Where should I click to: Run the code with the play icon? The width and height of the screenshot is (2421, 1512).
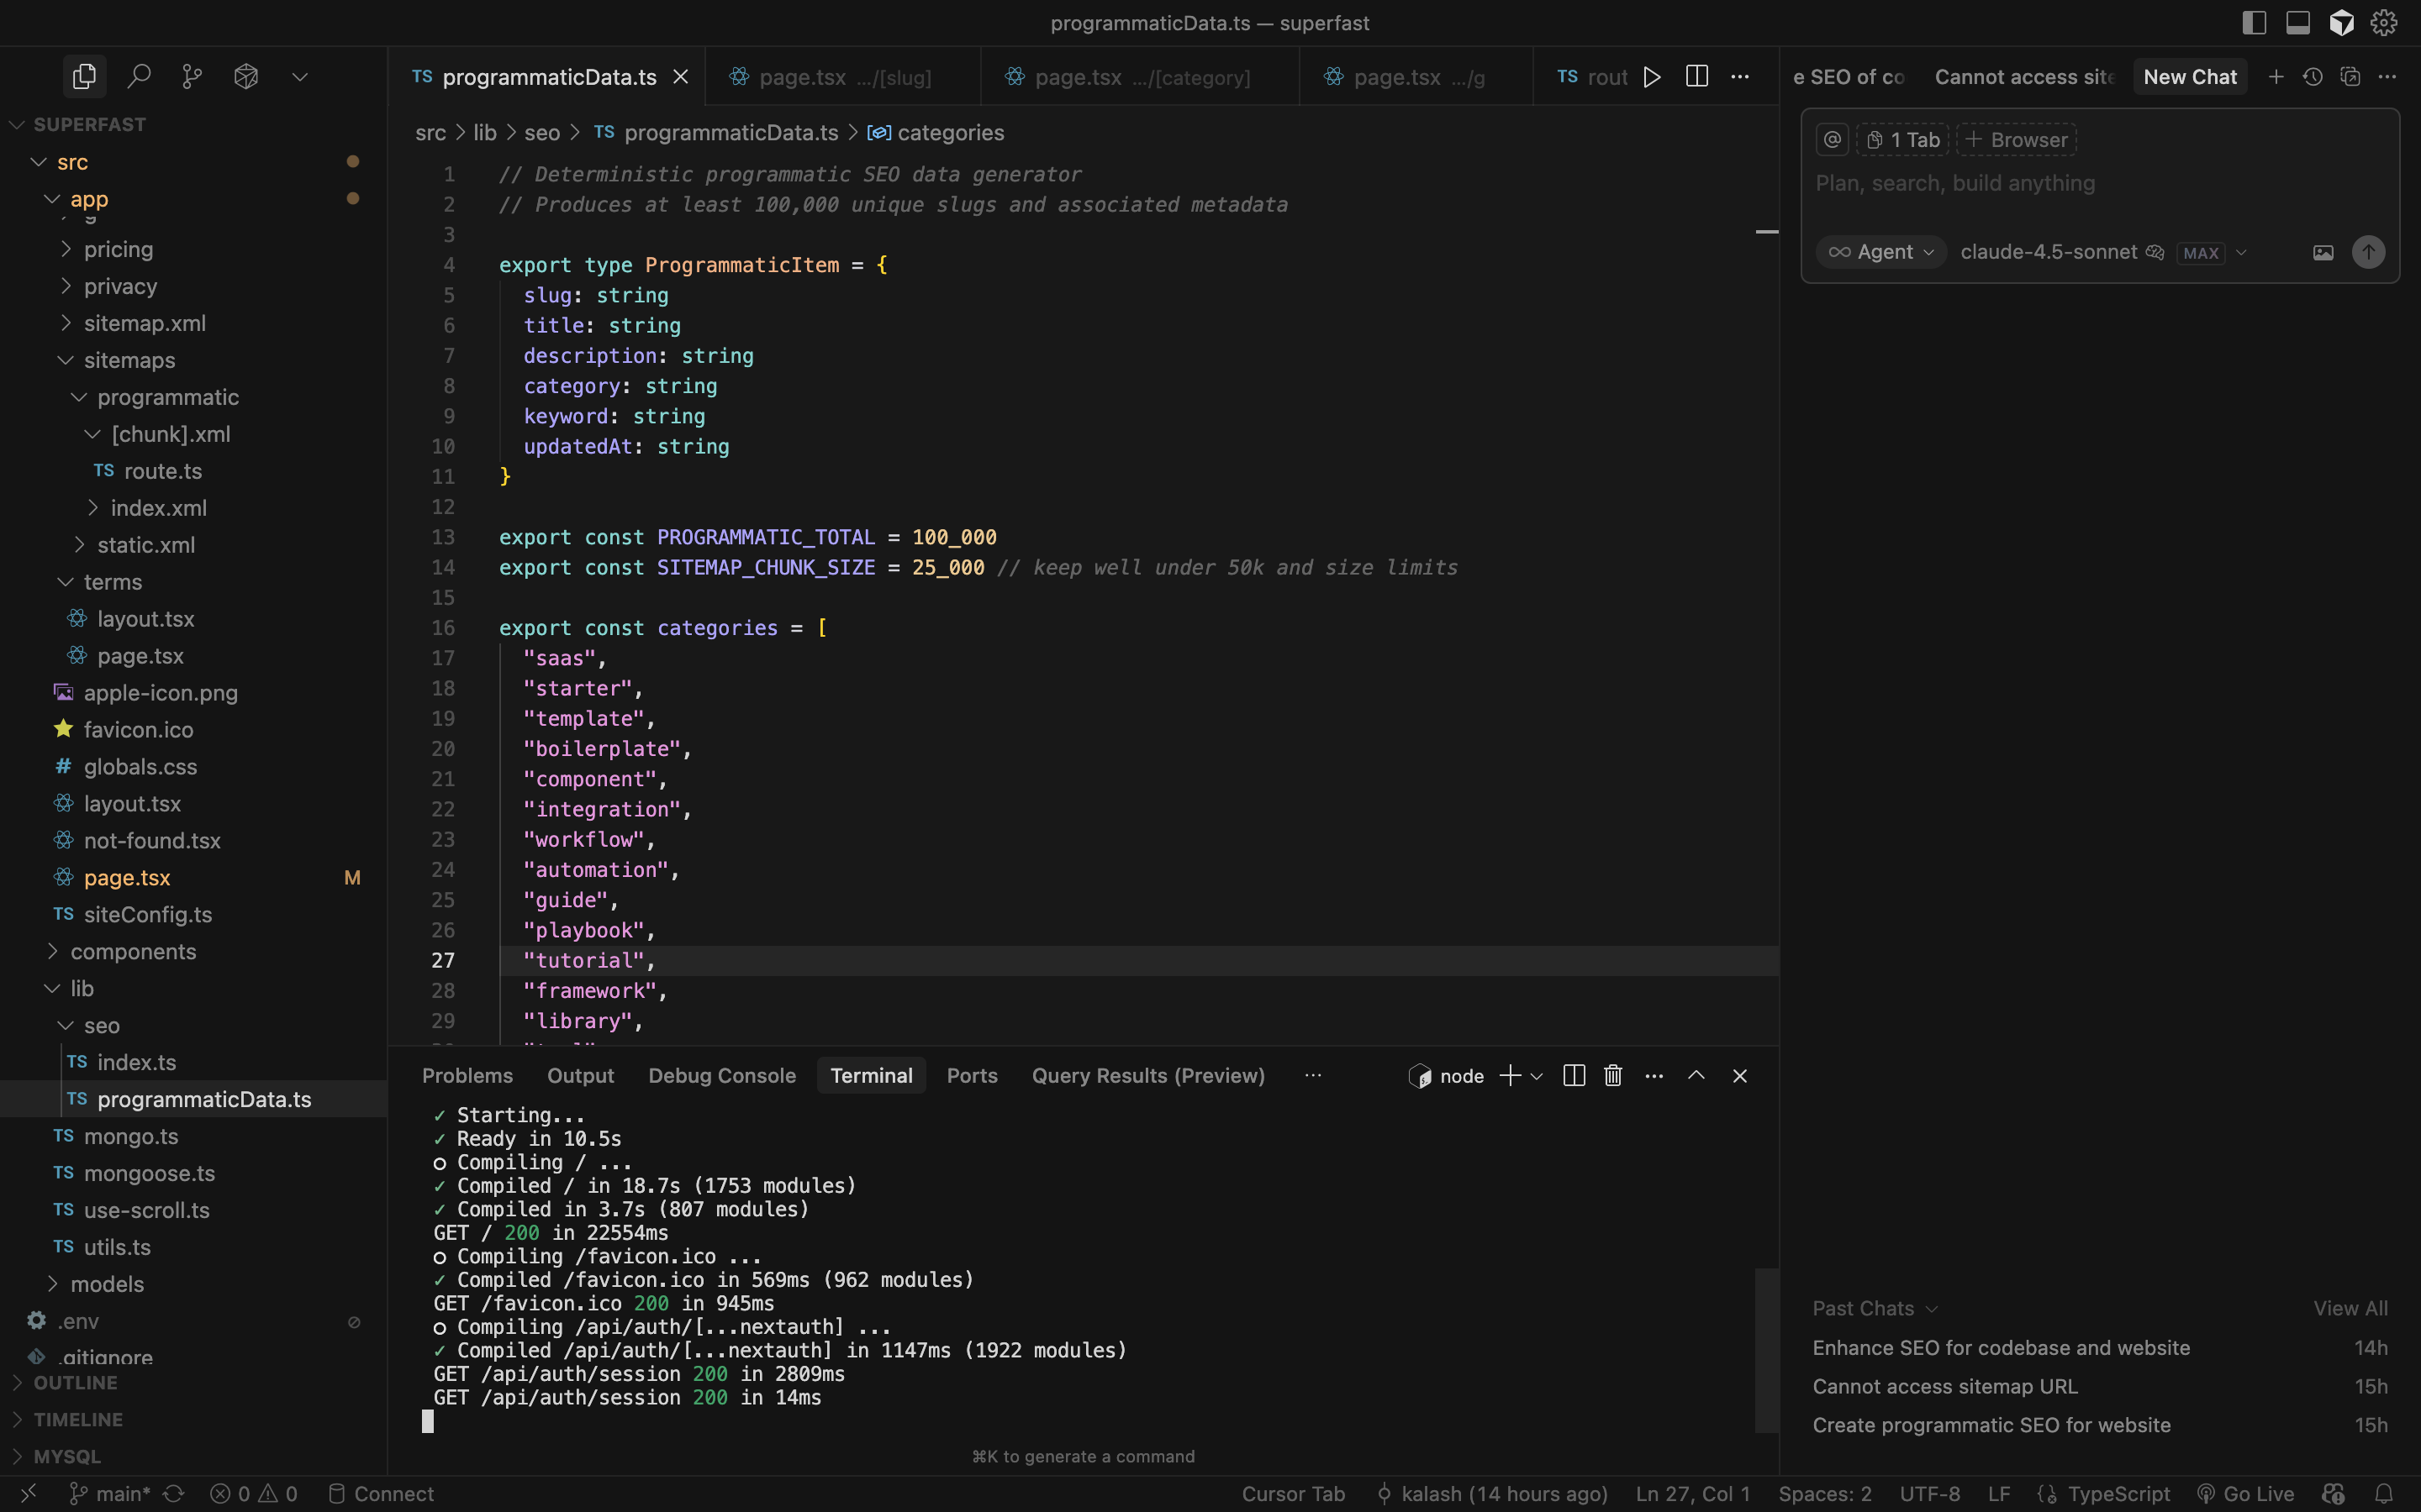coord(1652,77)
